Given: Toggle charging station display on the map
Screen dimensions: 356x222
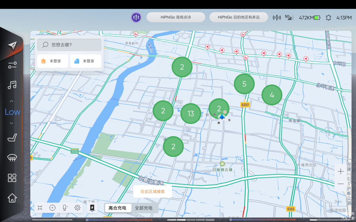Looking at the screenshot, I should point(92,208).
